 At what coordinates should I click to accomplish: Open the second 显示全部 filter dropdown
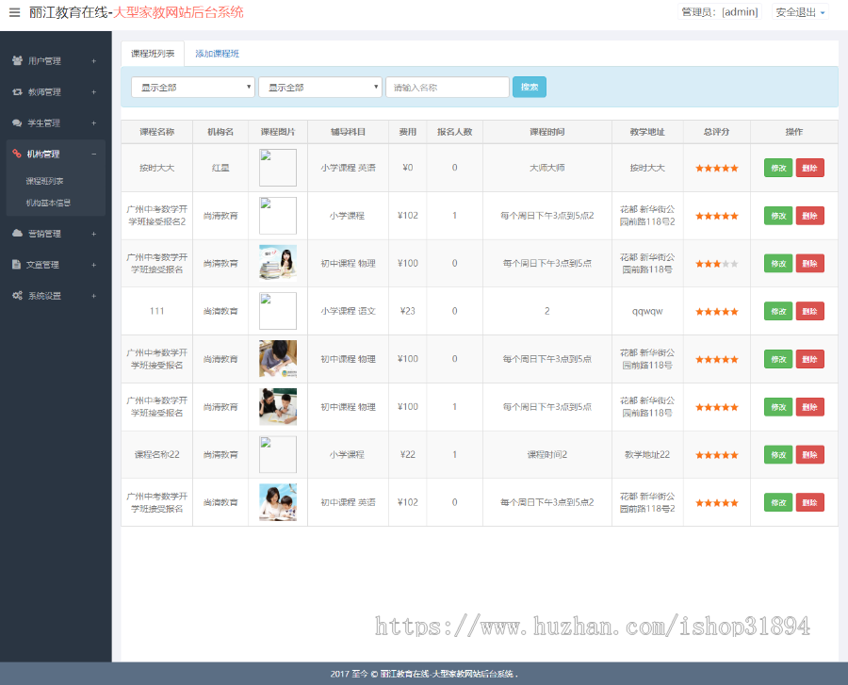coord(320,87)
